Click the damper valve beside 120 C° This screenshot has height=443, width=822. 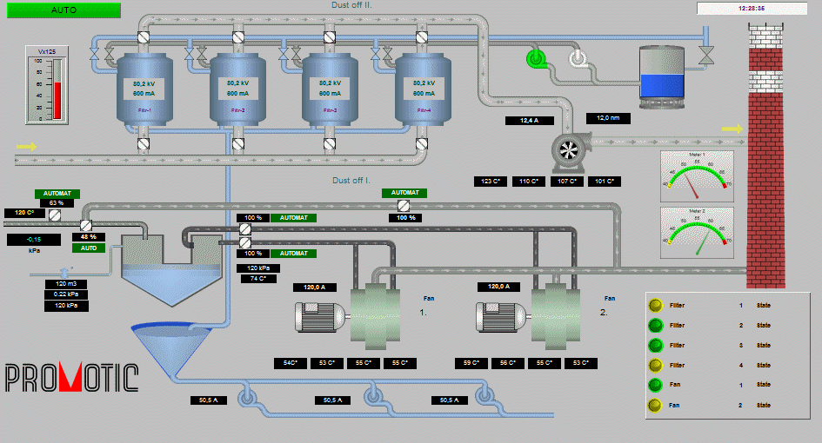54,214
